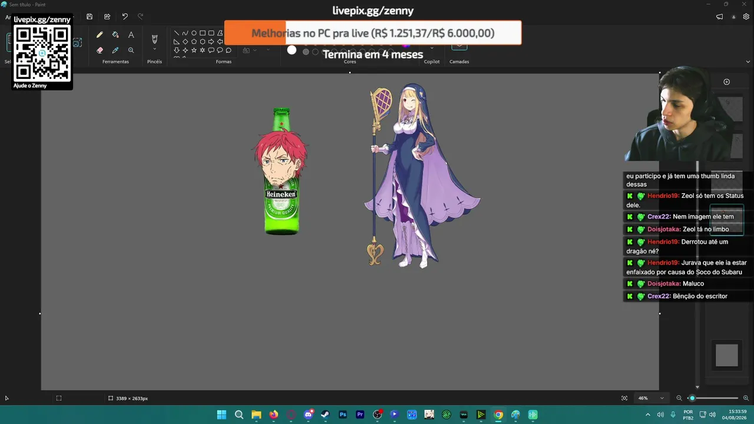754x424 pixels.
Task: Open Premiere Pro from the taskbar
Action: point(360,415)
